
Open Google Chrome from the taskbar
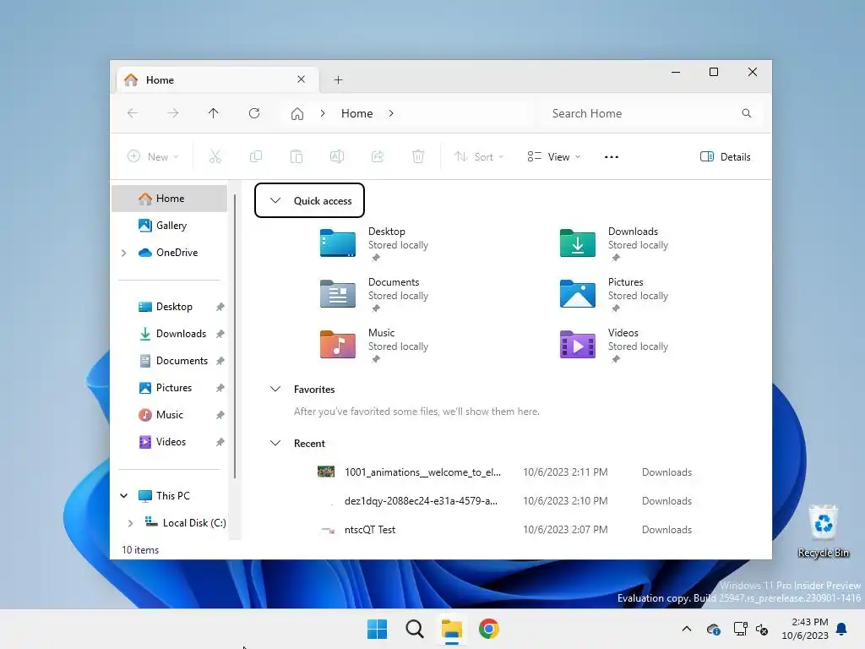(489, 629)
